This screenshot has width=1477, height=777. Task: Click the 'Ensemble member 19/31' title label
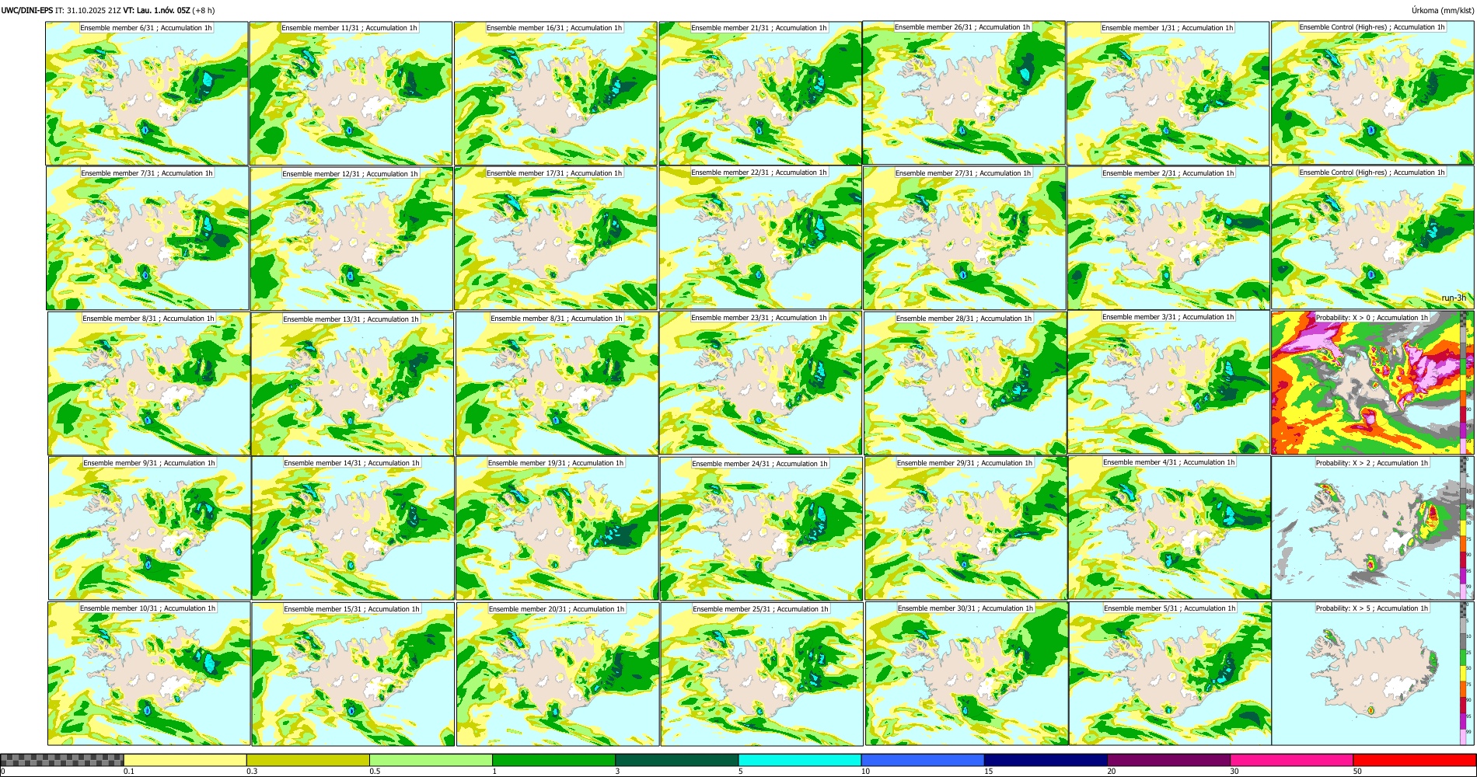click(556, 463)
